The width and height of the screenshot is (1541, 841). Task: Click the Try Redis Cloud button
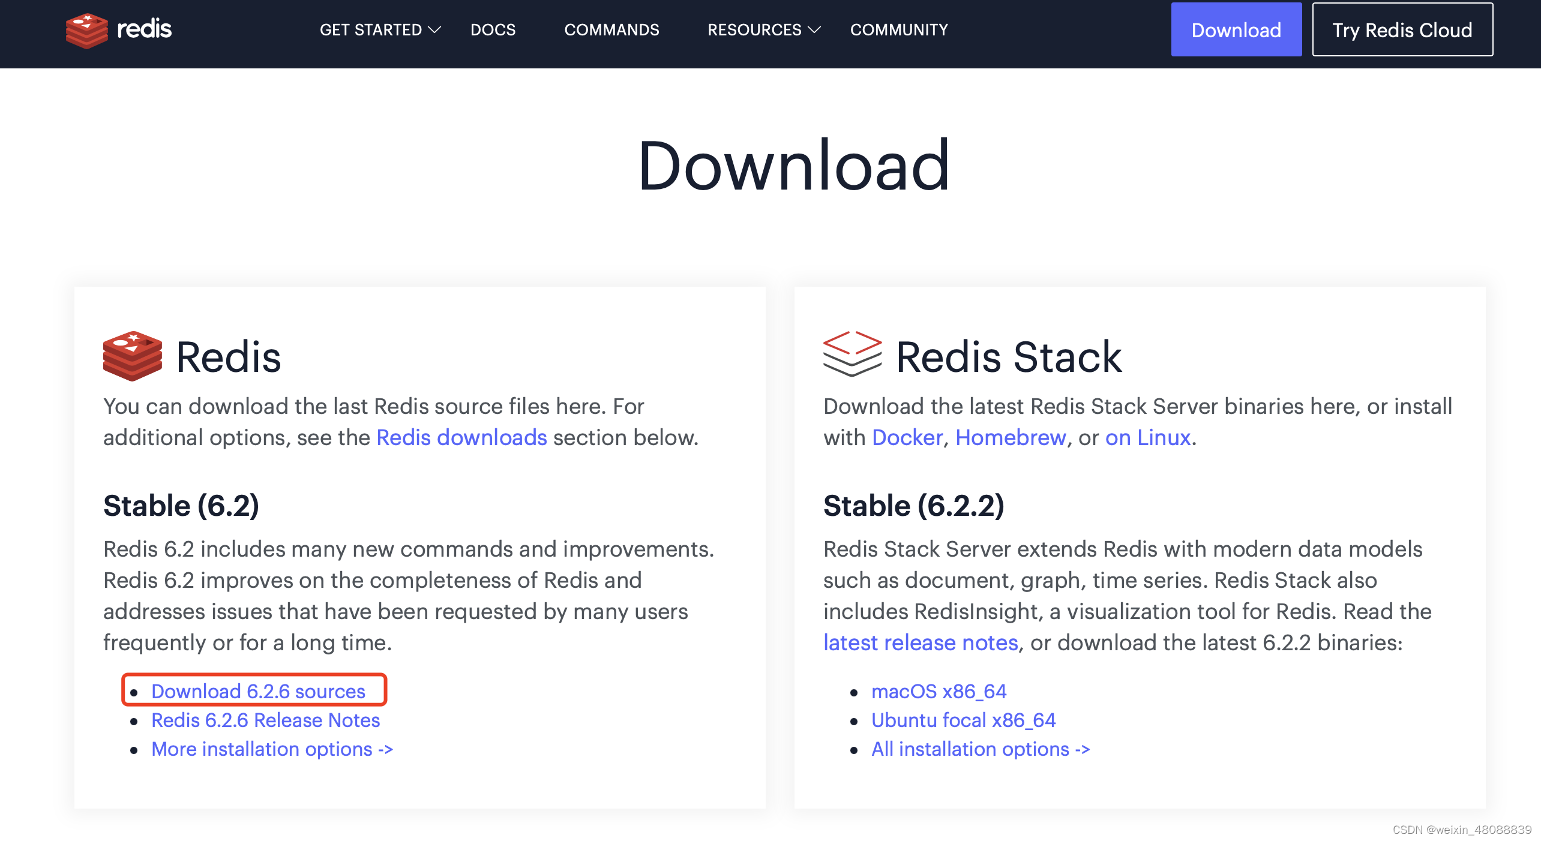[1402, 29]
